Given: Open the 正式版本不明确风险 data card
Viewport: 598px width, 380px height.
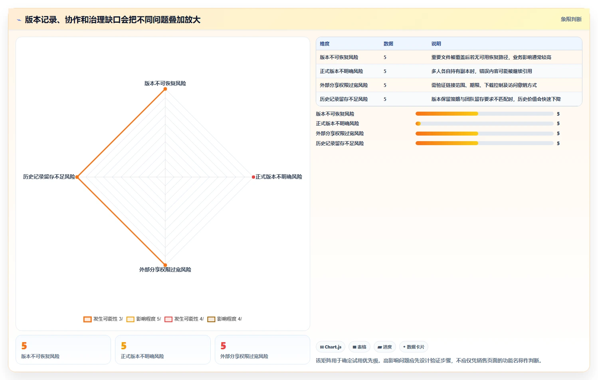Looking at the screenshot, I should (163, 350).
